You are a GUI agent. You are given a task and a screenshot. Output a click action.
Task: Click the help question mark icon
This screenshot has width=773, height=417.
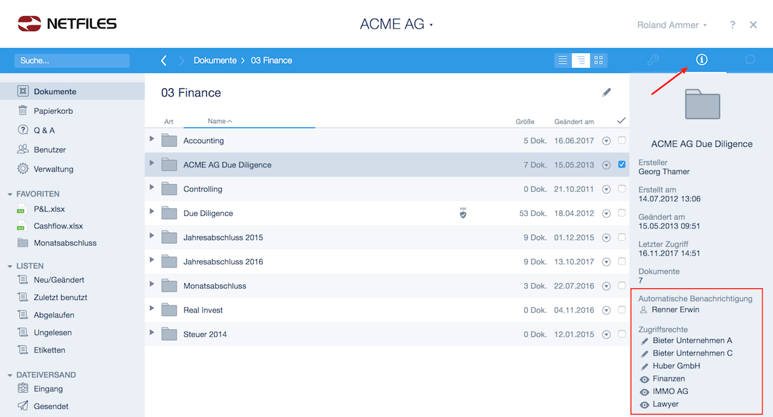732,25
